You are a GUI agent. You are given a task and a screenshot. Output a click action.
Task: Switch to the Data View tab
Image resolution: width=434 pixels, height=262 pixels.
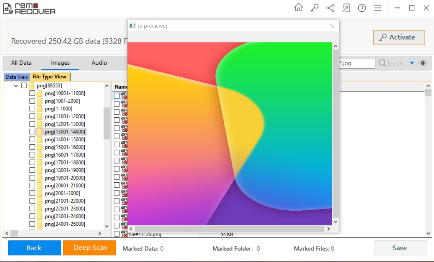pyautogui.click(x=17, y=77)
